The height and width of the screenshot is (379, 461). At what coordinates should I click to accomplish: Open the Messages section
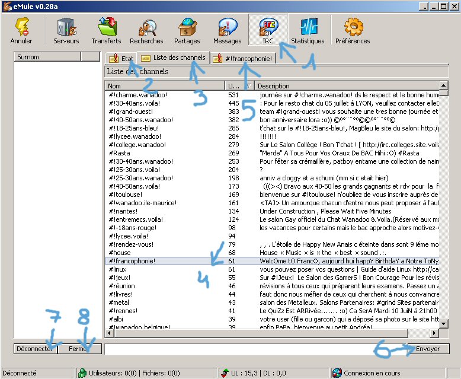pos(228,31)
